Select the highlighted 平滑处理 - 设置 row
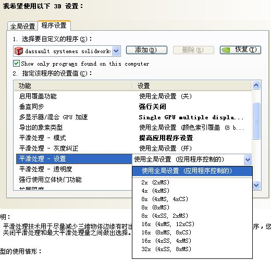This screenshot has height=261, width=271. pyautogui.click(x=74, y=159)
